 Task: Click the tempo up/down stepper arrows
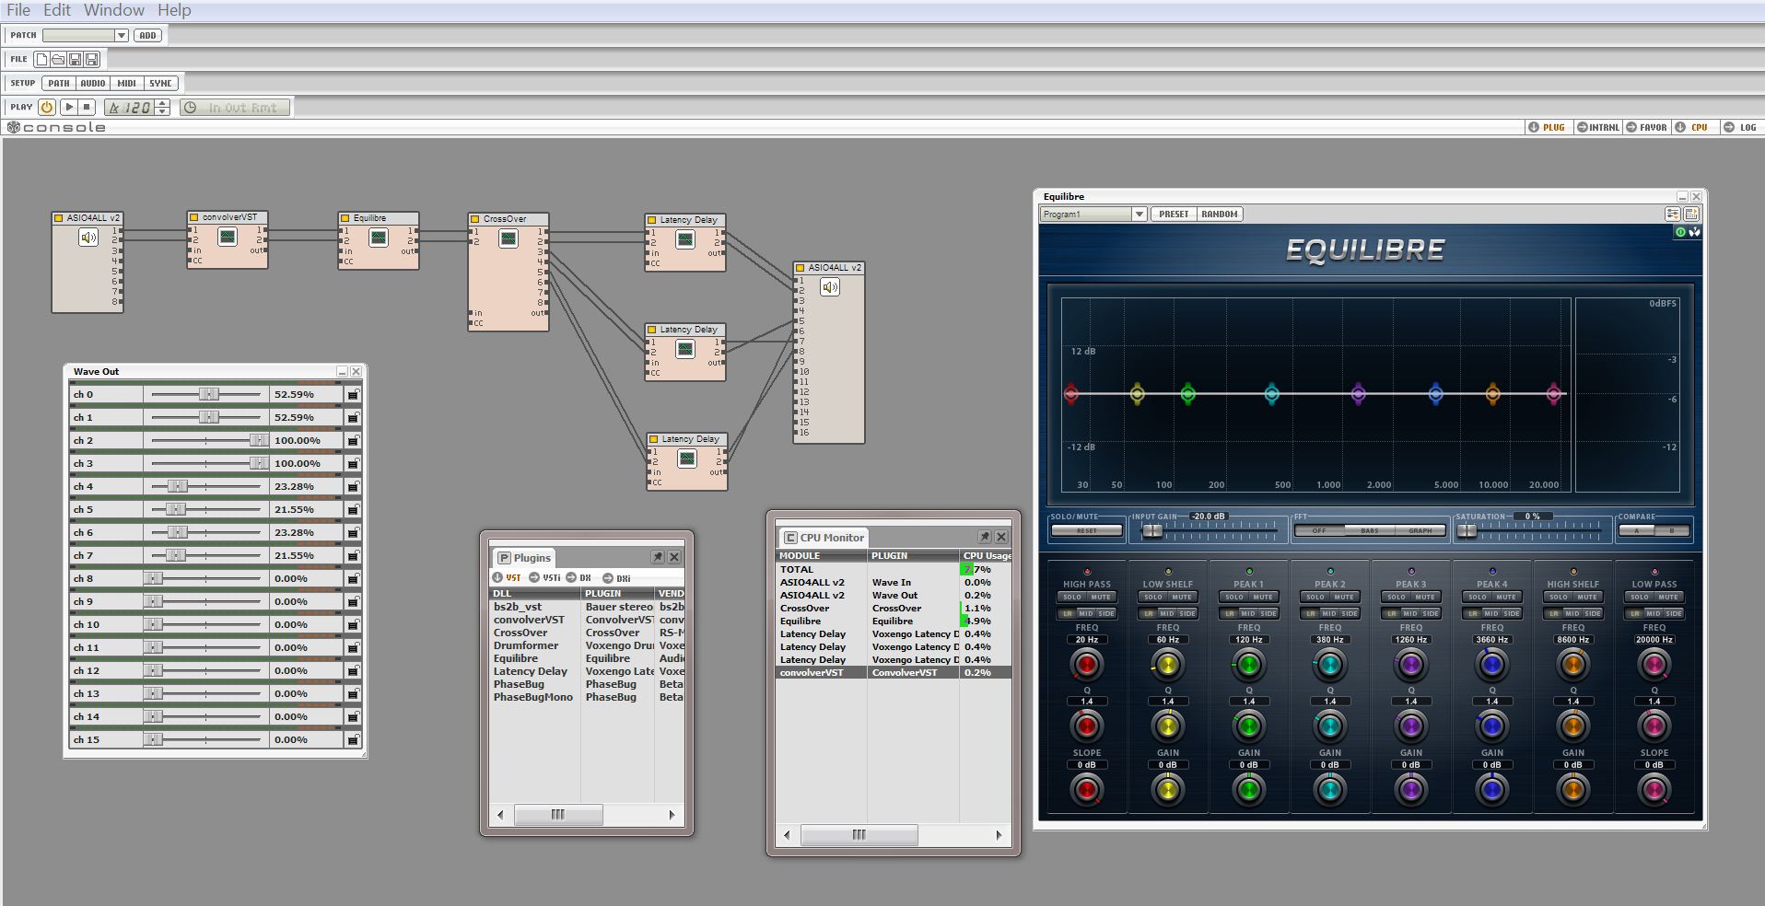(163, 107)
